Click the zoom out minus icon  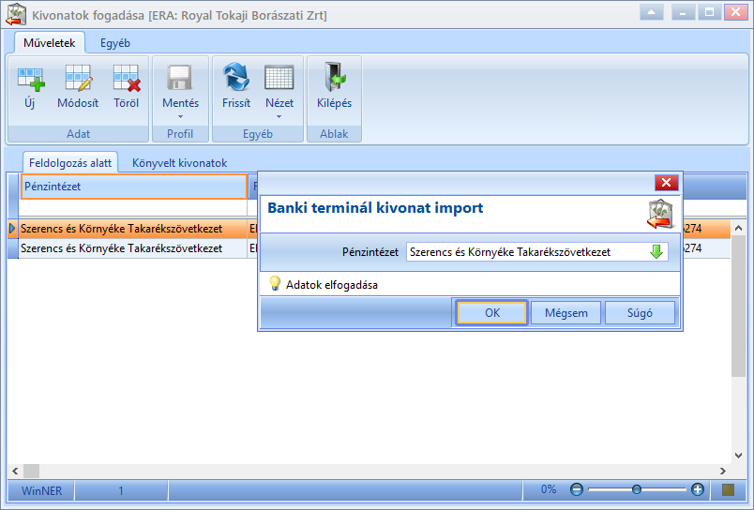click(x=577, y=489)
